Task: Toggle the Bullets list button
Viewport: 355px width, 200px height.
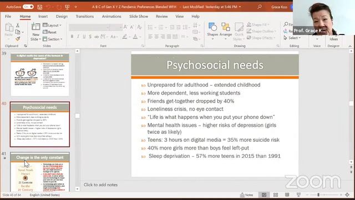Action: point(150,27)
